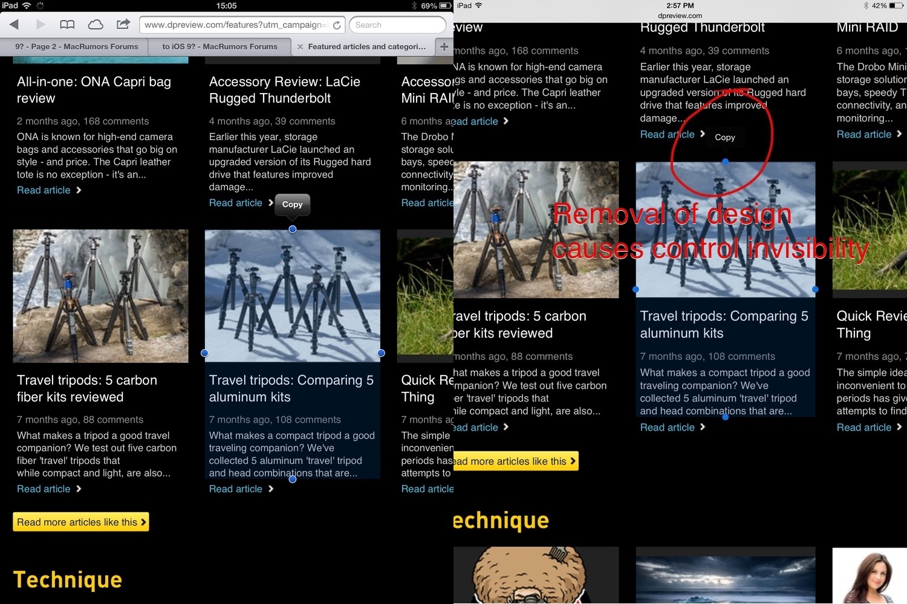The image size is (907, 604).
Task: Tap the Wi-Fi icon in left status bar
Action: 27,5
